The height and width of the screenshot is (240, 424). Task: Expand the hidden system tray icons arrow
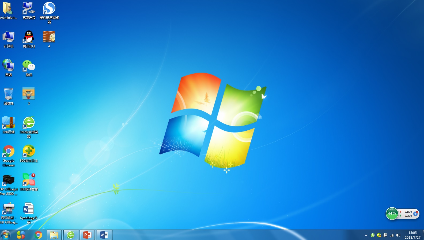[366, 235]
